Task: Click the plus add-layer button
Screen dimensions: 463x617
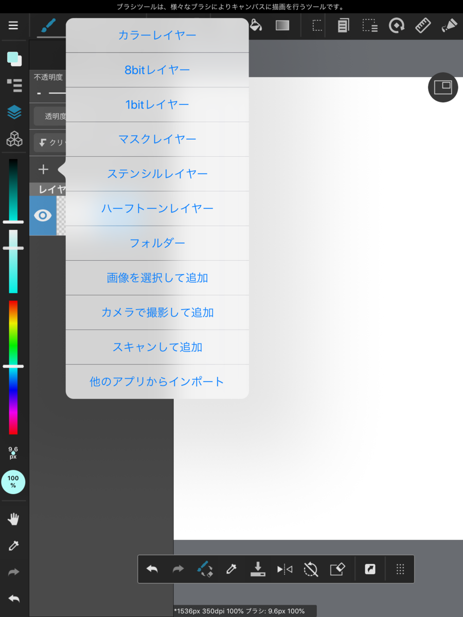Action: pyautogui.click(x=43, y=169)
